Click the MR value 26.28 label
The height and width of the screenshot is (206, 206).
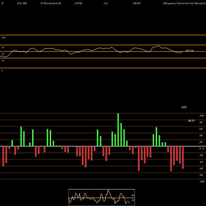coord(191,121)
